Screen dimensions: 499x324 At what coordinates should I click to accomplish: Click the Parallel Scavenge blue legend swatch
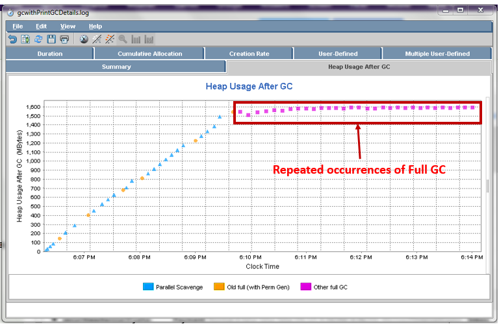click(x=147, y=286)
